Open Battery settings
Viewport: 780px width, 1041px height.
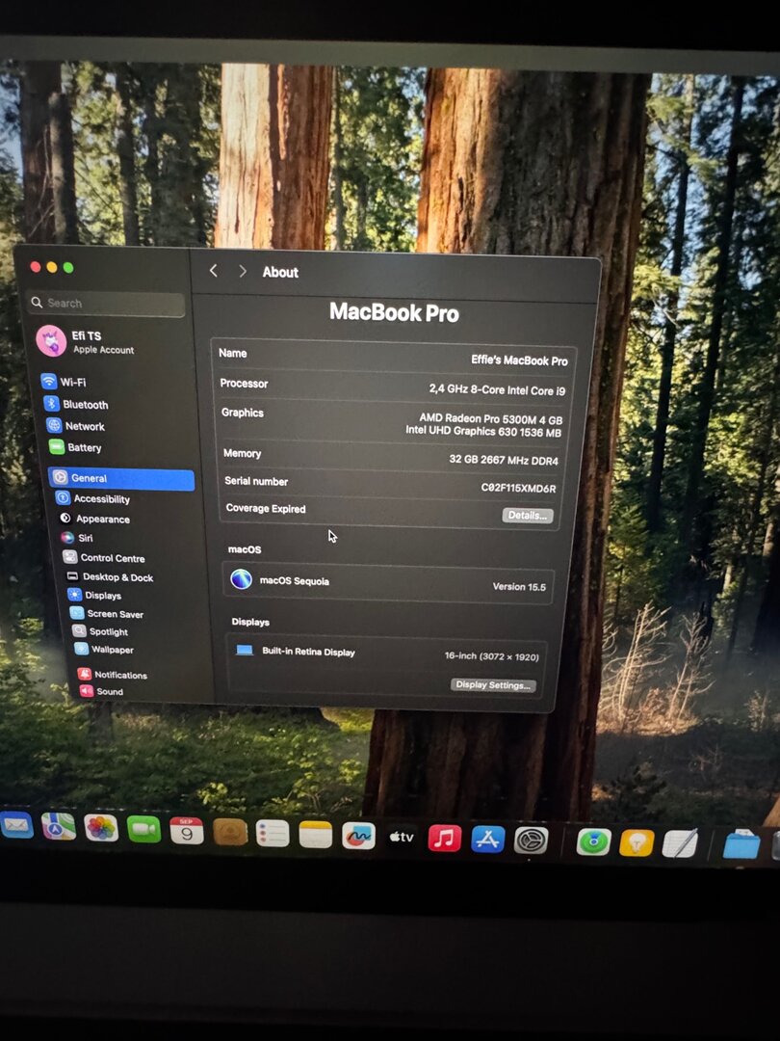click(x=75, y=447)
